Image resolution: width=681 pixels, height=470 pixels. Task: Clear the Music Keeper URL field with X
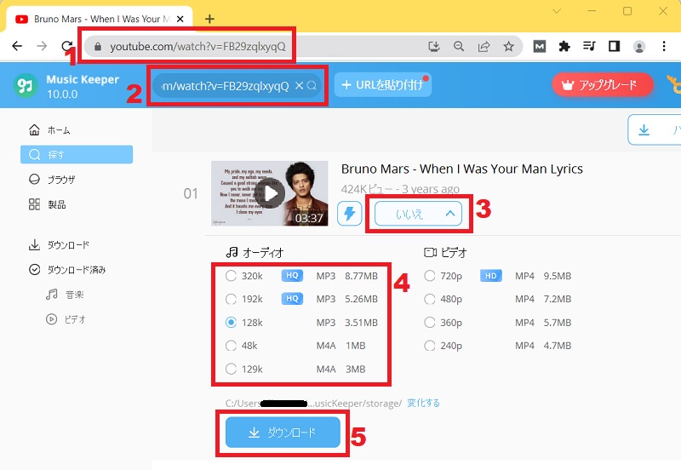(299, 86)
